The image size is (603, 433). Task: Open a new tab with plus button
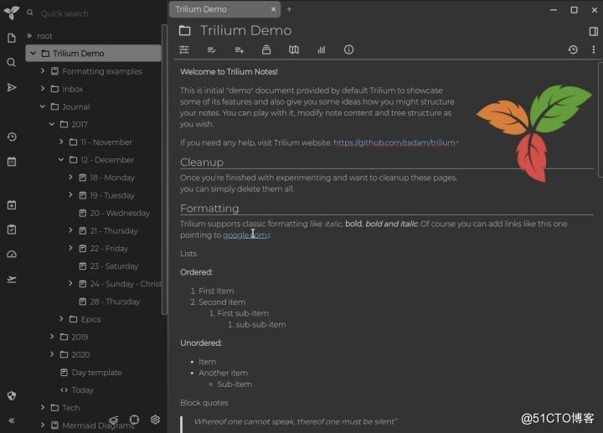pyautogui.click(x=289, y=9)
